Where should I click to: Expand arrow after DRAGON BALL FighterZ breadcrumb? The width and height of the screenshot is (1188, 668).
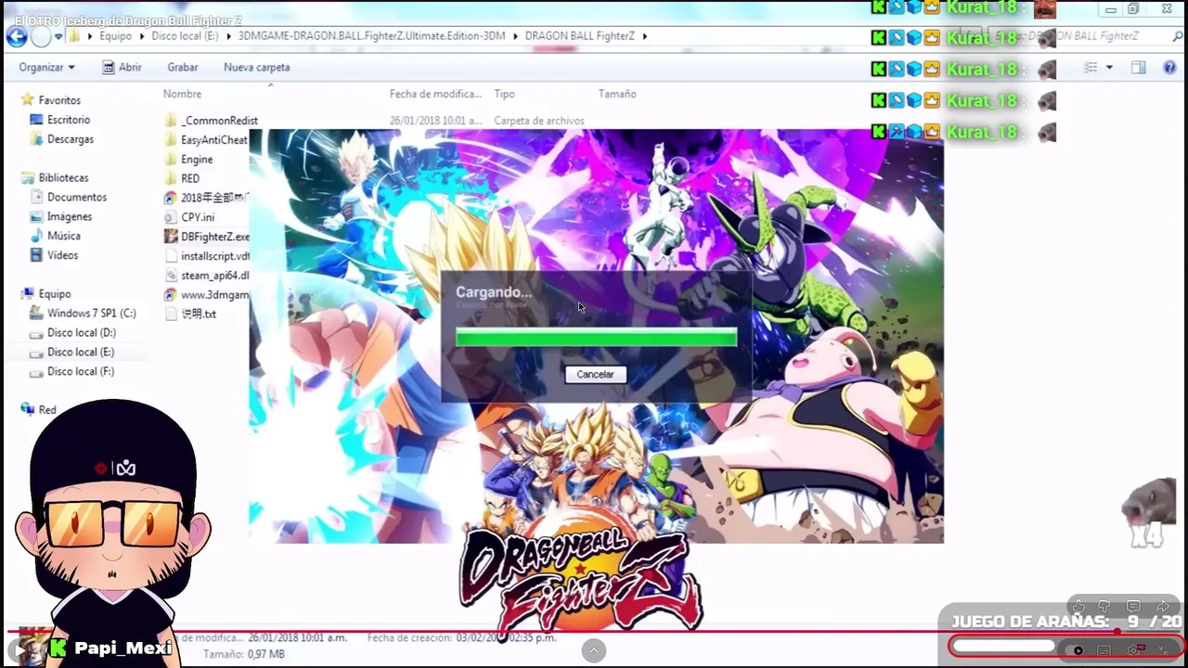tap(644, 36)
